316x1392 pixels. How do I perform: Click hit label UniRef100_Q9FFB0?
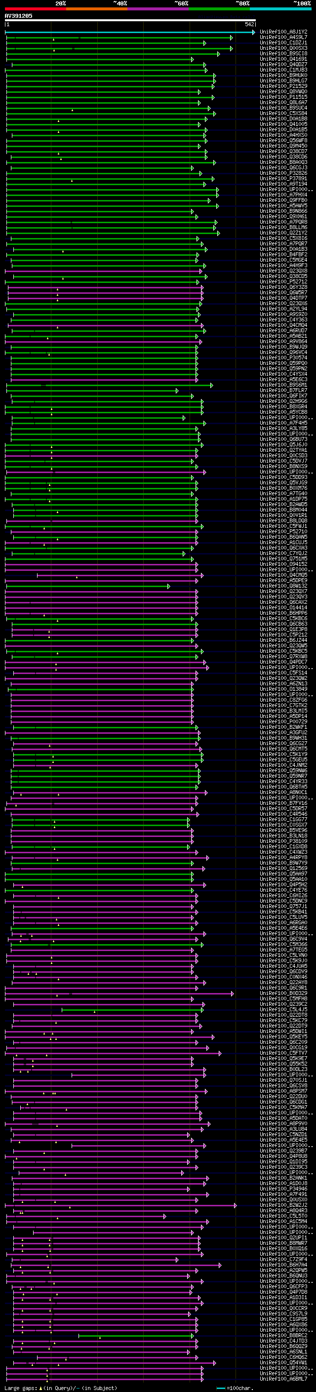pyautogui.click(x=283, y=200)
